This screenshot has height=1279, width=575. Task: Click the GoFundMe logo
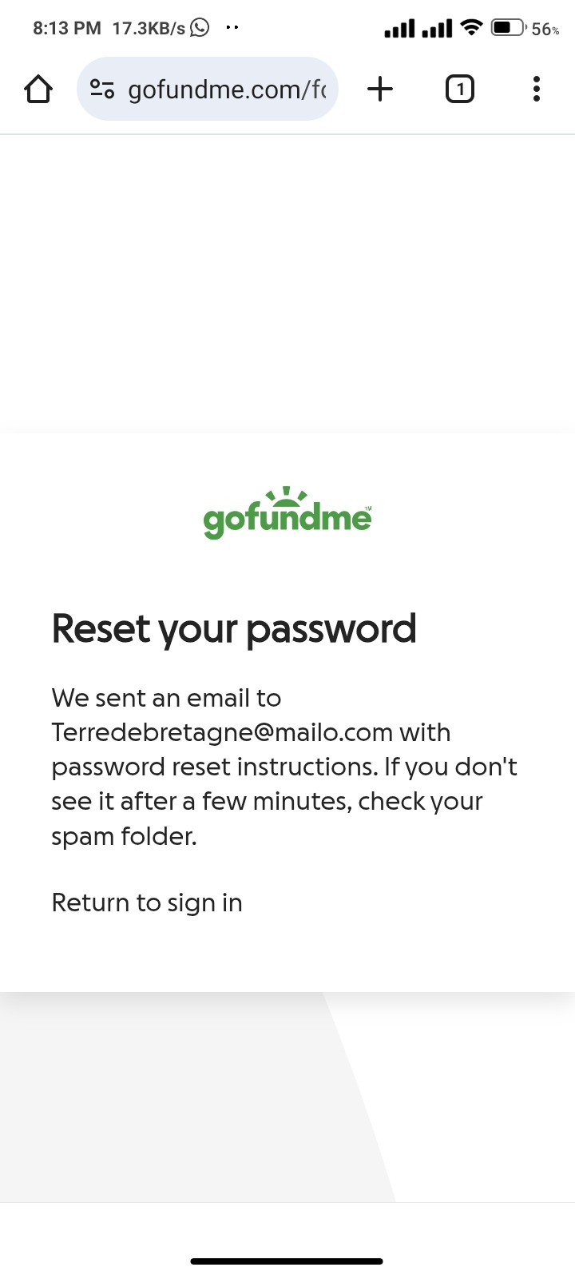coord(287,513)
